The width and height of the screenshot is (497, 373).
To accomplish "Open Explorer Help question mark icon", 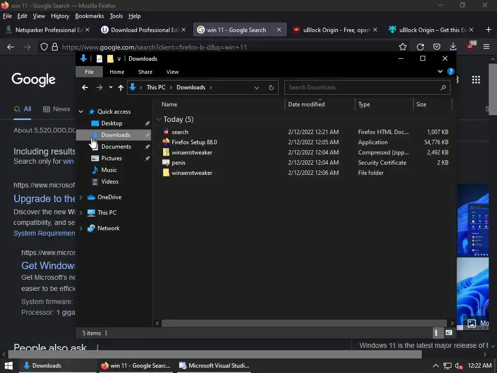I will 450,72.
